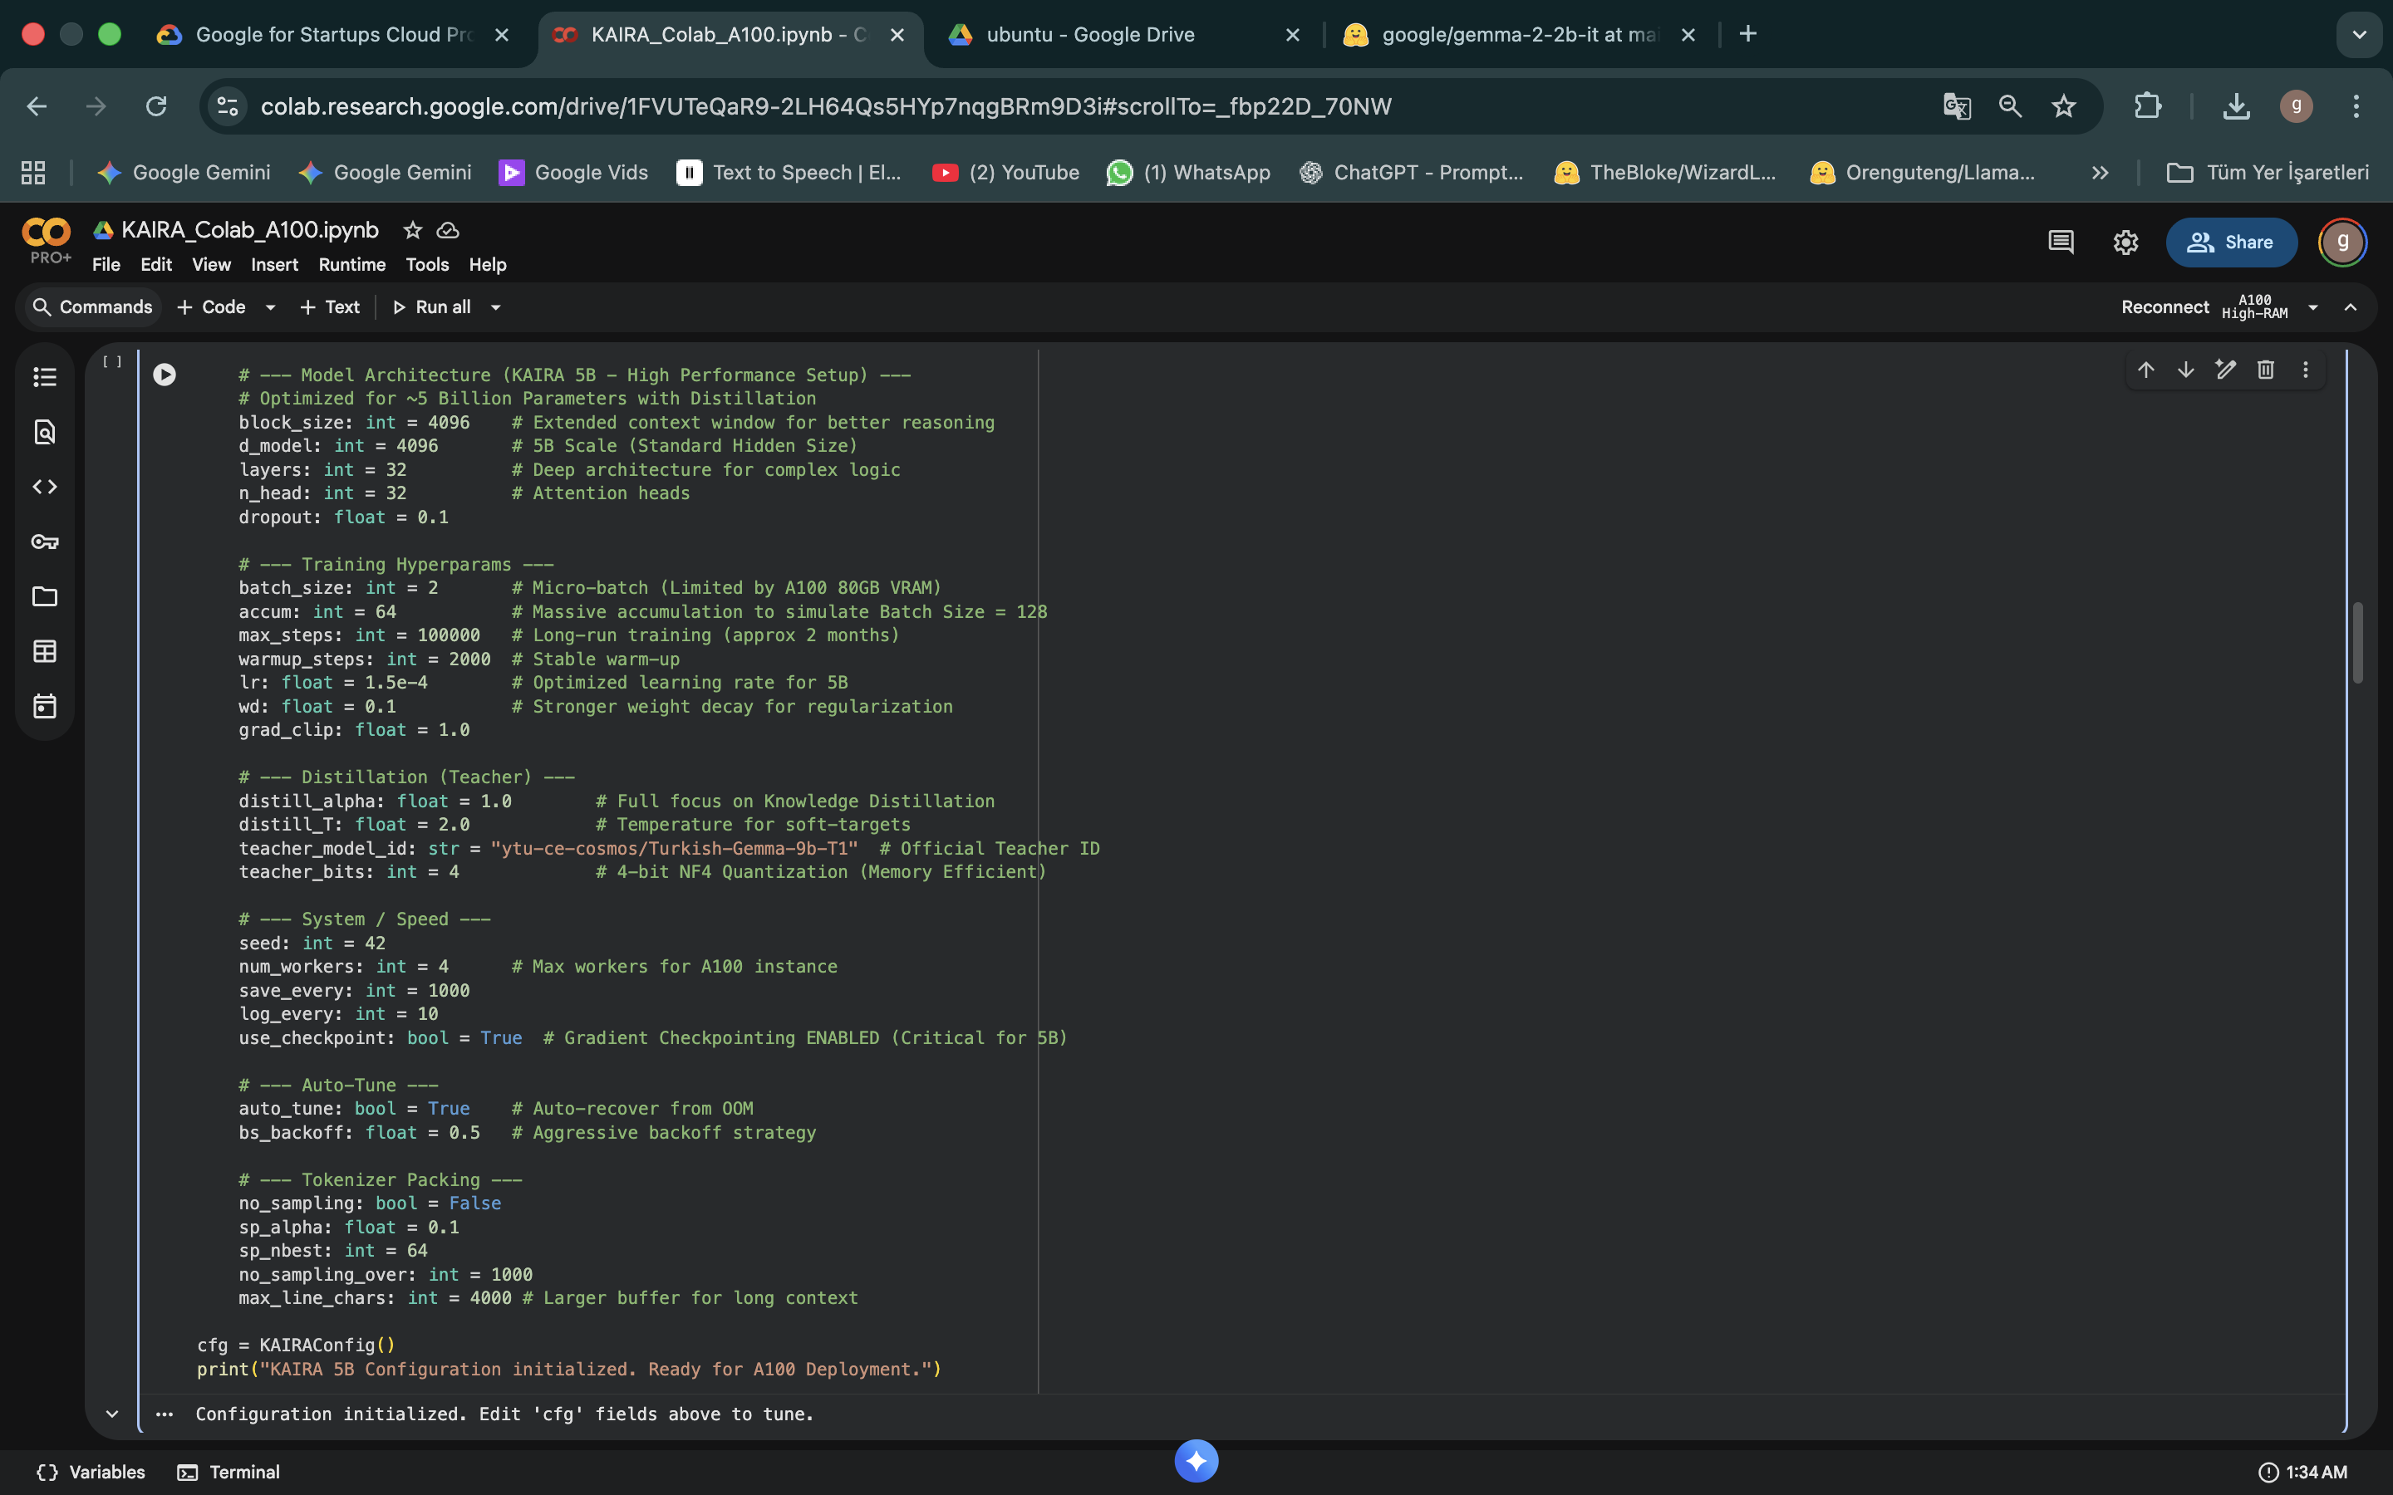Open comments panel icon

(2061, 243)
